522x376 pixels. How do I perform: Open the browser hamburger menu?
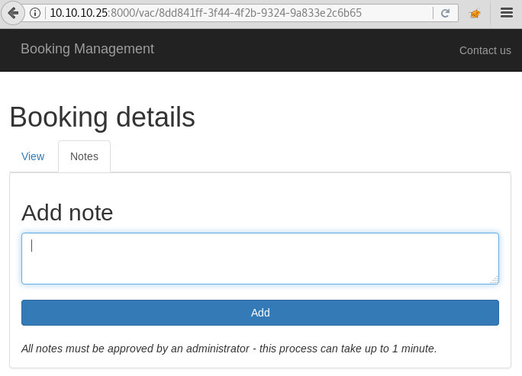[x=506, y=13]
